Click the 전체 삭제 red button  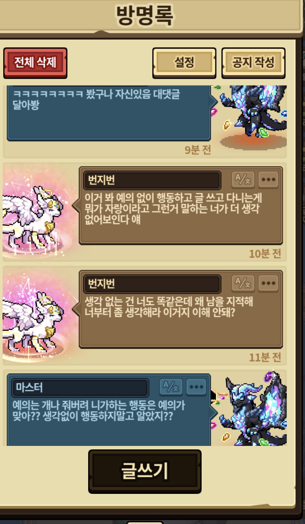tap(35, 63)
